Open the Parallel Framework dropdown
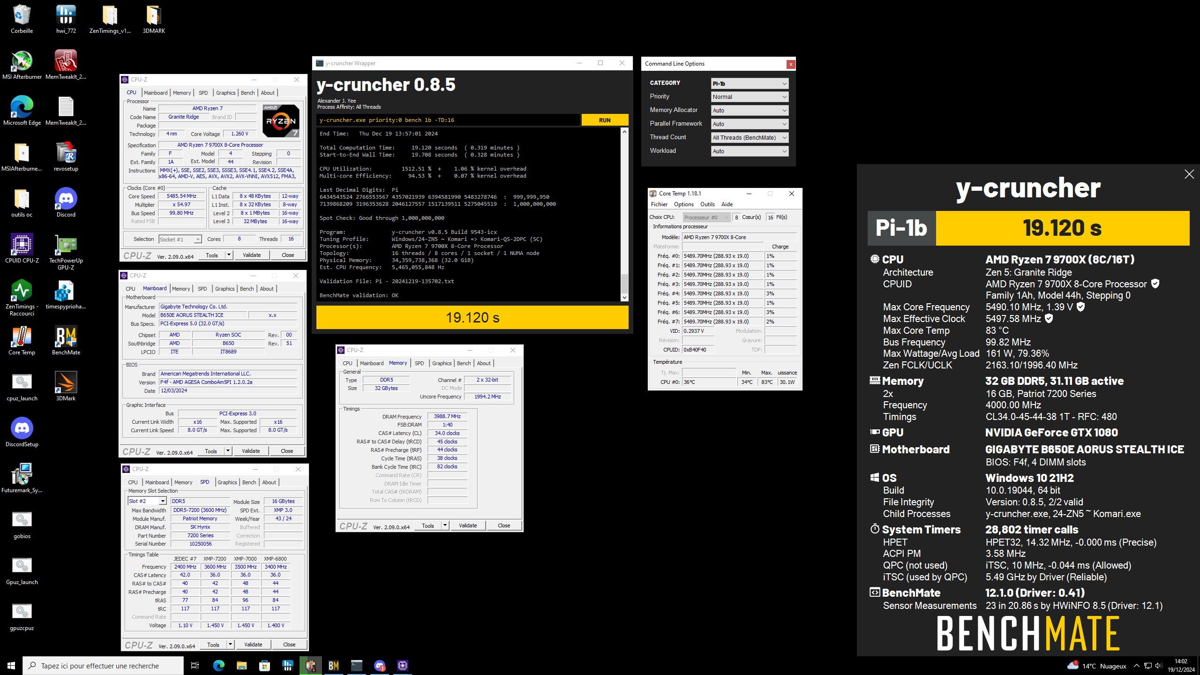 tap(750, 124)
